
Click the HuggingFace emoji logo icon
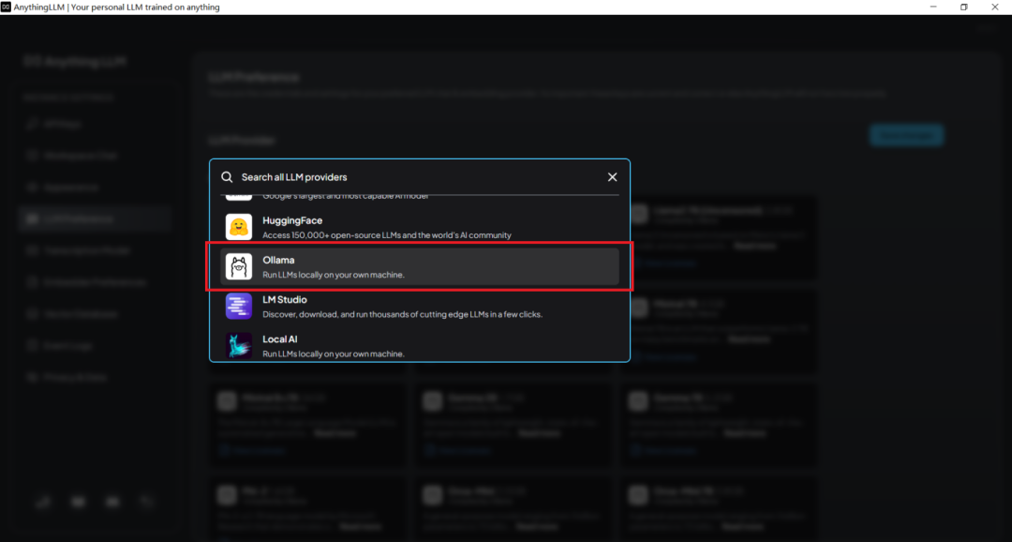239,227
